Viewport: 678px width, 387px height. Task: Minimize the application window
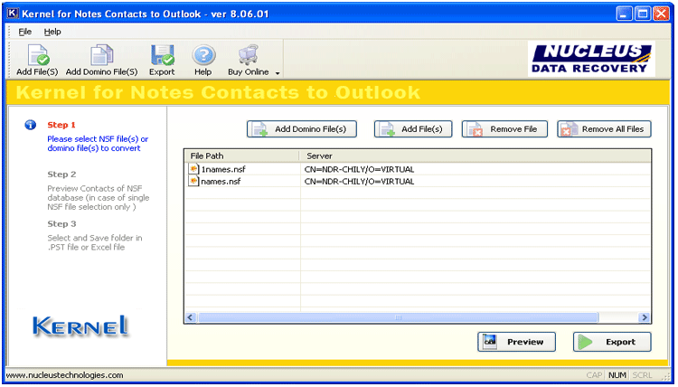pos(625,14)
